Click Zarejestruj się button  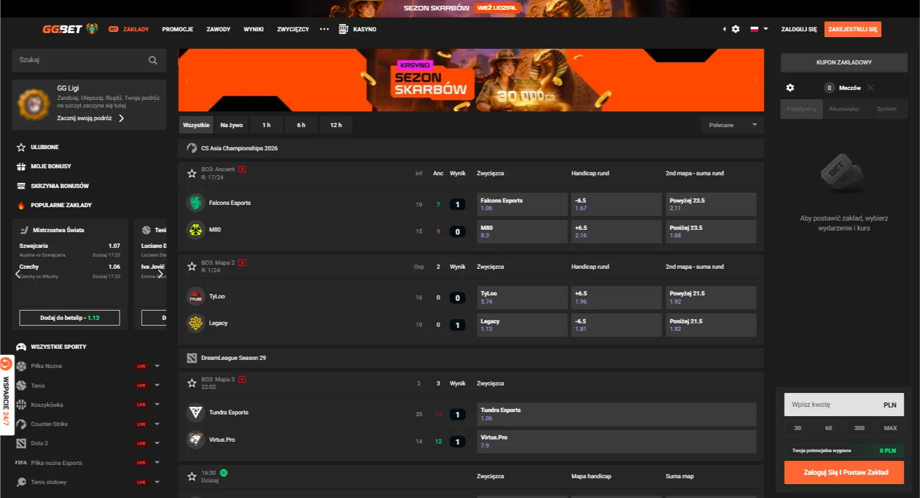[853, 29]
